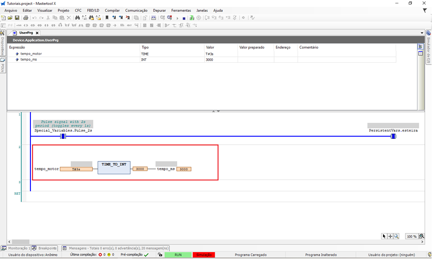Click the horizontal scrollbar in the editor

point(21,242)
